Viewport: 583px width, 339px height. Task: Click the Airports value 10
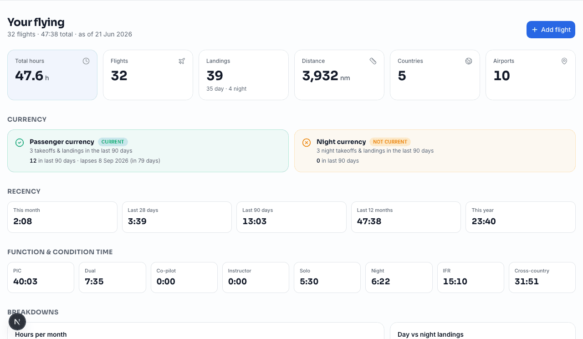[501, 76]
